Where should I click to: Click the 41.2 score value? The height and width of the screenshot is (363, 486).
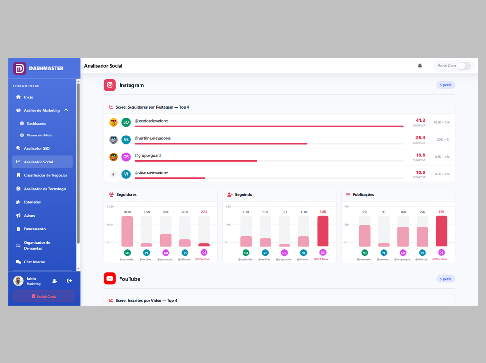coord(421,120)
